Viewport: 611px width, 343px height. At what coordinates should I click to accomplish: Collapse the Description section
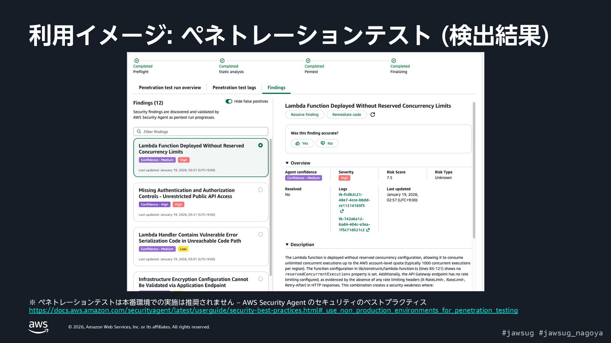click(287, 245)
